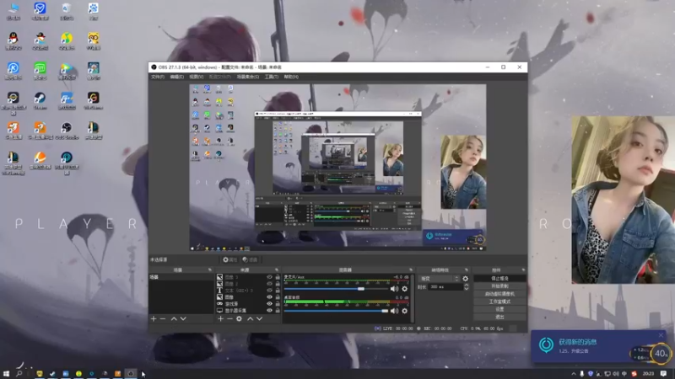Toggle visibility of 图像 source

pos(269,297)
